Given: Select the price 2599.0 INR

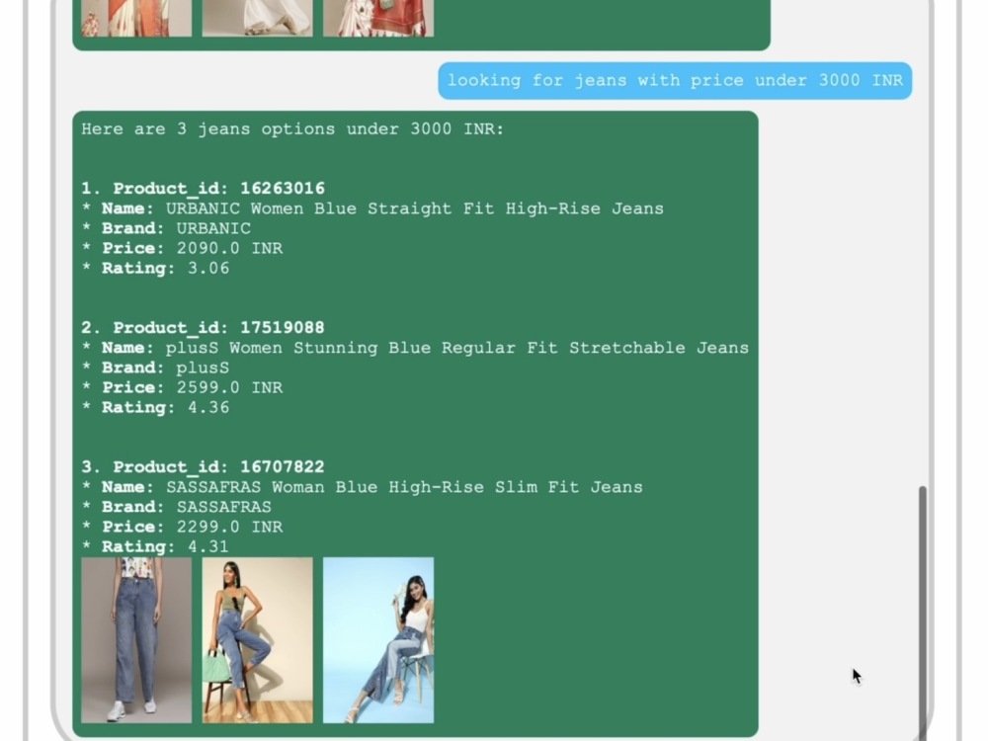Looking at the screenshot, I should point(229,387).
